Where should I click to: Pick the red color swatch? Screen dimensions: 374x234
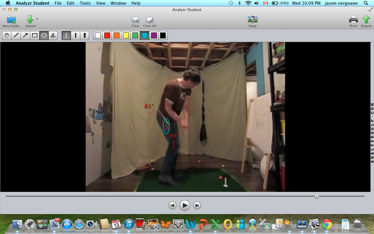(x=107, y=35)
